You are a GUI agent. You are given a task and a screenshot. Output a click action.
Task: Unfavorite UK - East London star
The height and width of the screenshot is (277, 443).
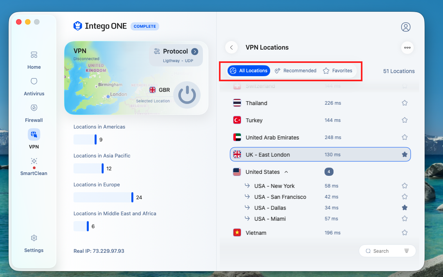tap(405, 154)
